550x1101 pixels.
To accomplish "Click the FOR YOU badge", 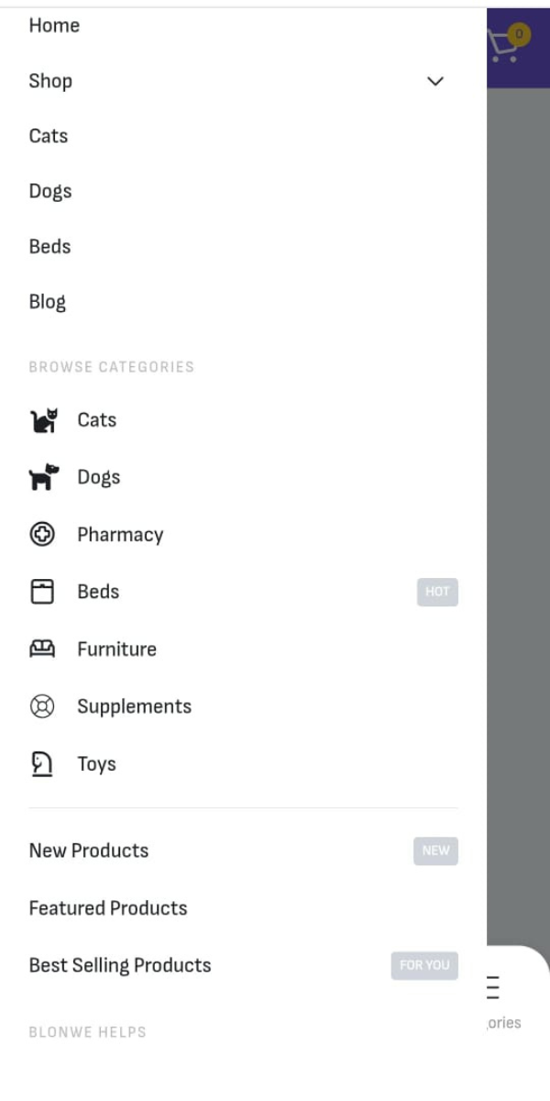I will (424, 965).
